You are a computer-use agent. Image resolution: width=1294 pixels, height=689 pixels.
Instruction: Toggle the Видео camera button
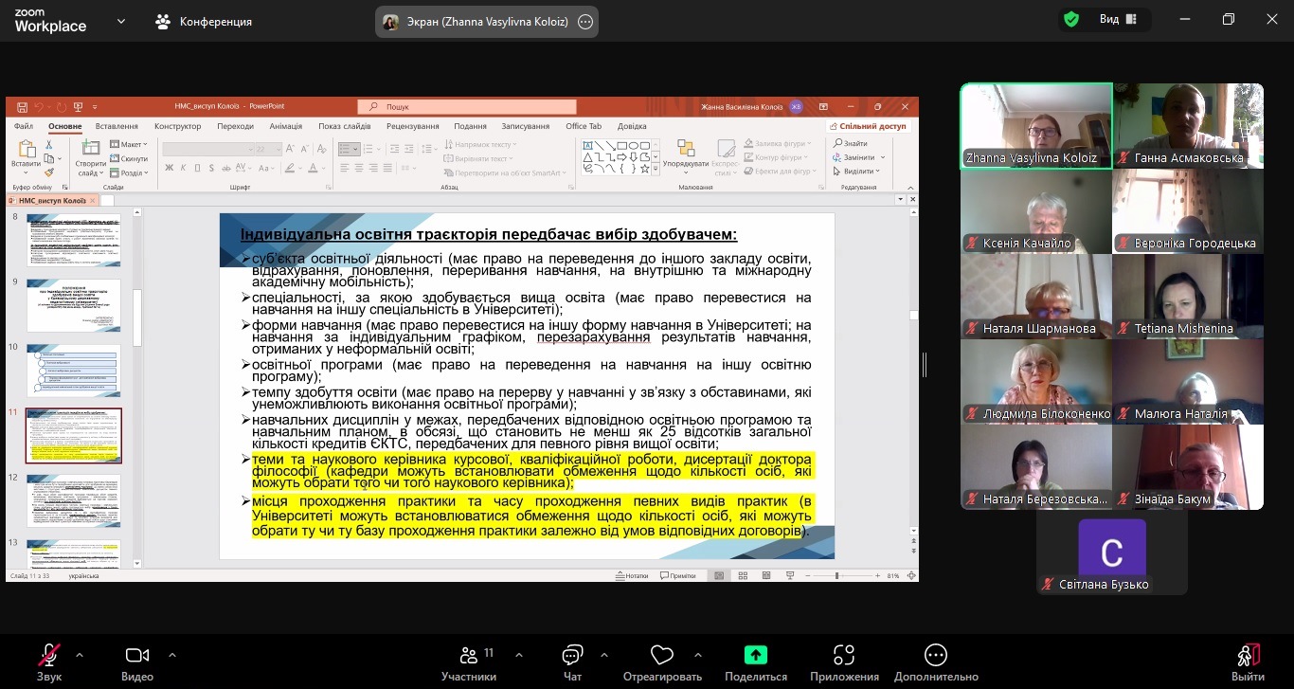pos(137,662)
